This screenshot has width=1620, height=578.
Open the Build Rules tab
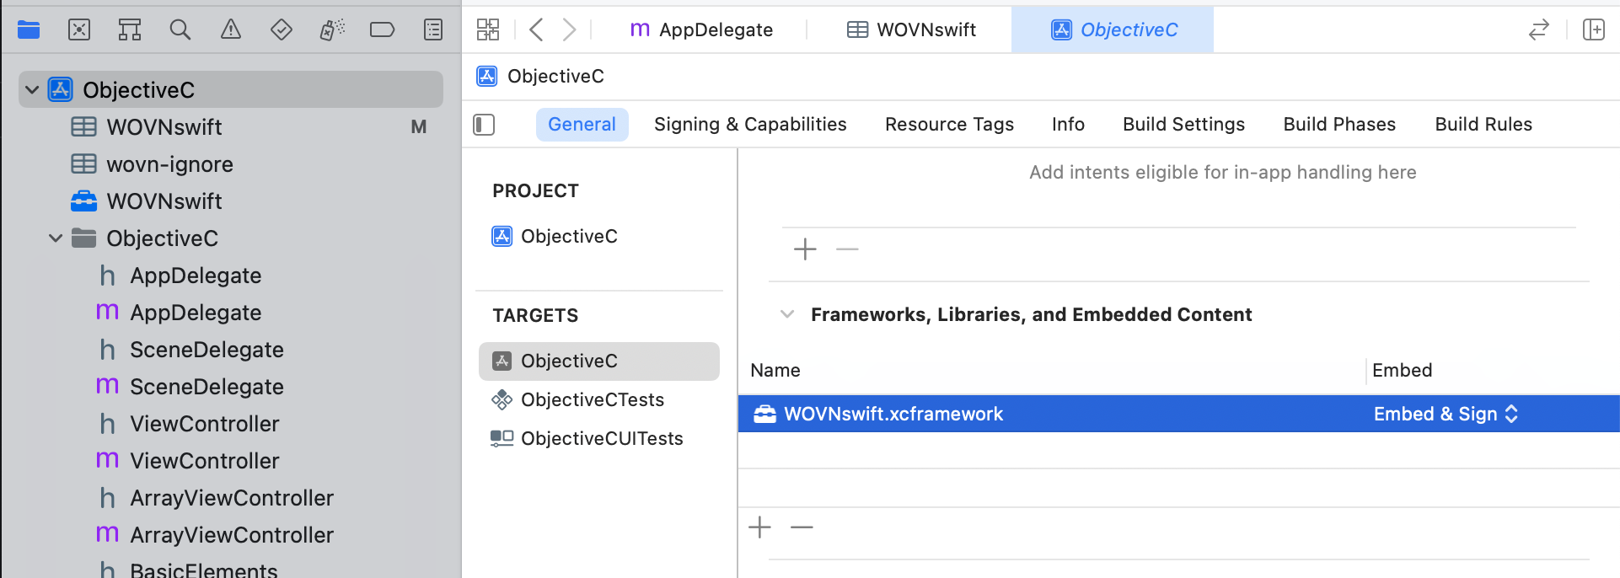pos(1483,125)
